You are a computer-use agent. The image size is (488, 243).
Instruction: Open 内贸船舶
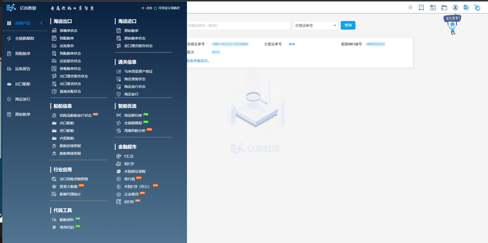(67, 138)
